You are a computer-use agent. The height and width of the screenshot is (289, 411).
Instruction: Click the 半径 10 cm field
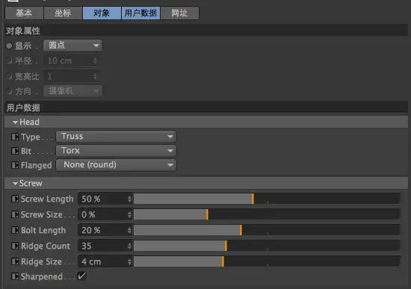(71, 61)
